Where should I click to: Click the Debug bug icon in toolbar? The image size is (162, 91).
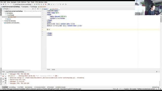37,4
